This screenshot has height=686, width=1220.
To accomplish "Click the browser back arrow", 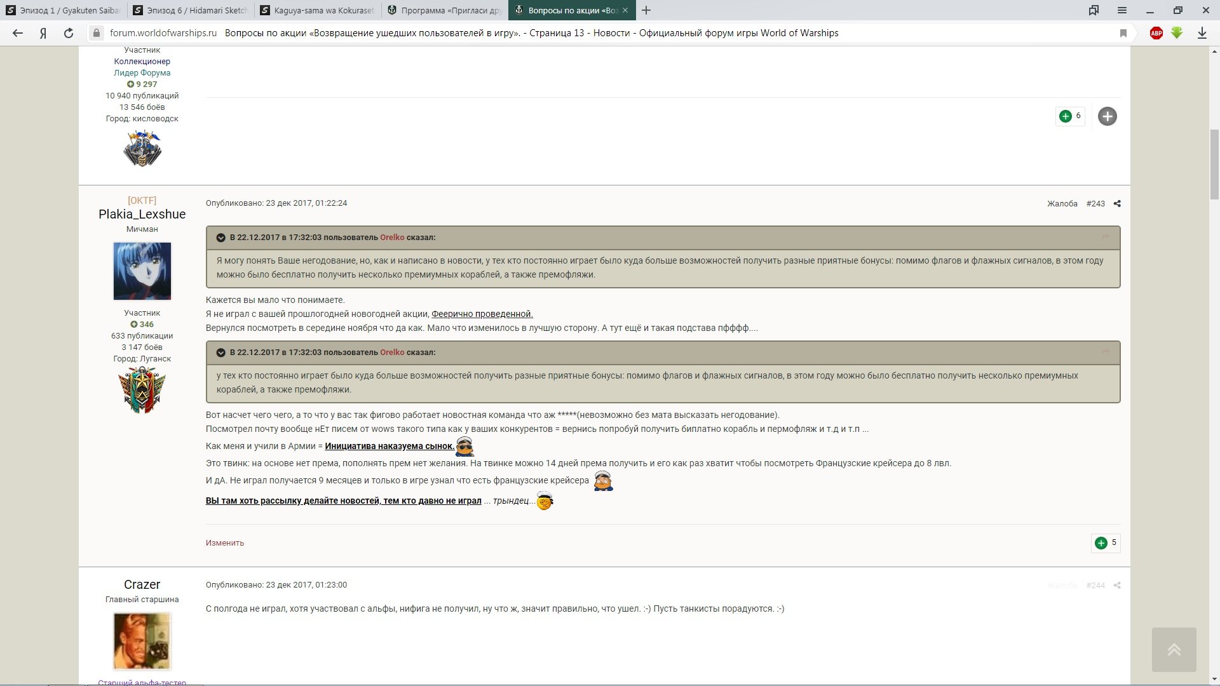I will coord(18,33).
